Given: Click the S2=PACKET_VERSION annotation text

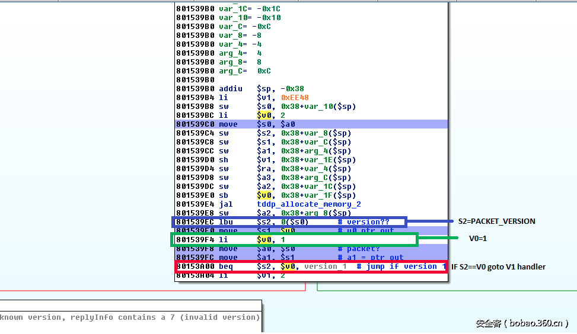Looking at the screenshot, I should click(496, 221).
